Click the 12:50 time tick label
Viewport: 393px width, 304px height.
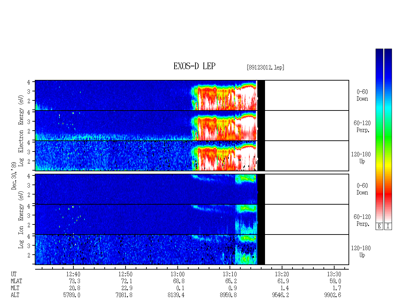click(125, 274)
